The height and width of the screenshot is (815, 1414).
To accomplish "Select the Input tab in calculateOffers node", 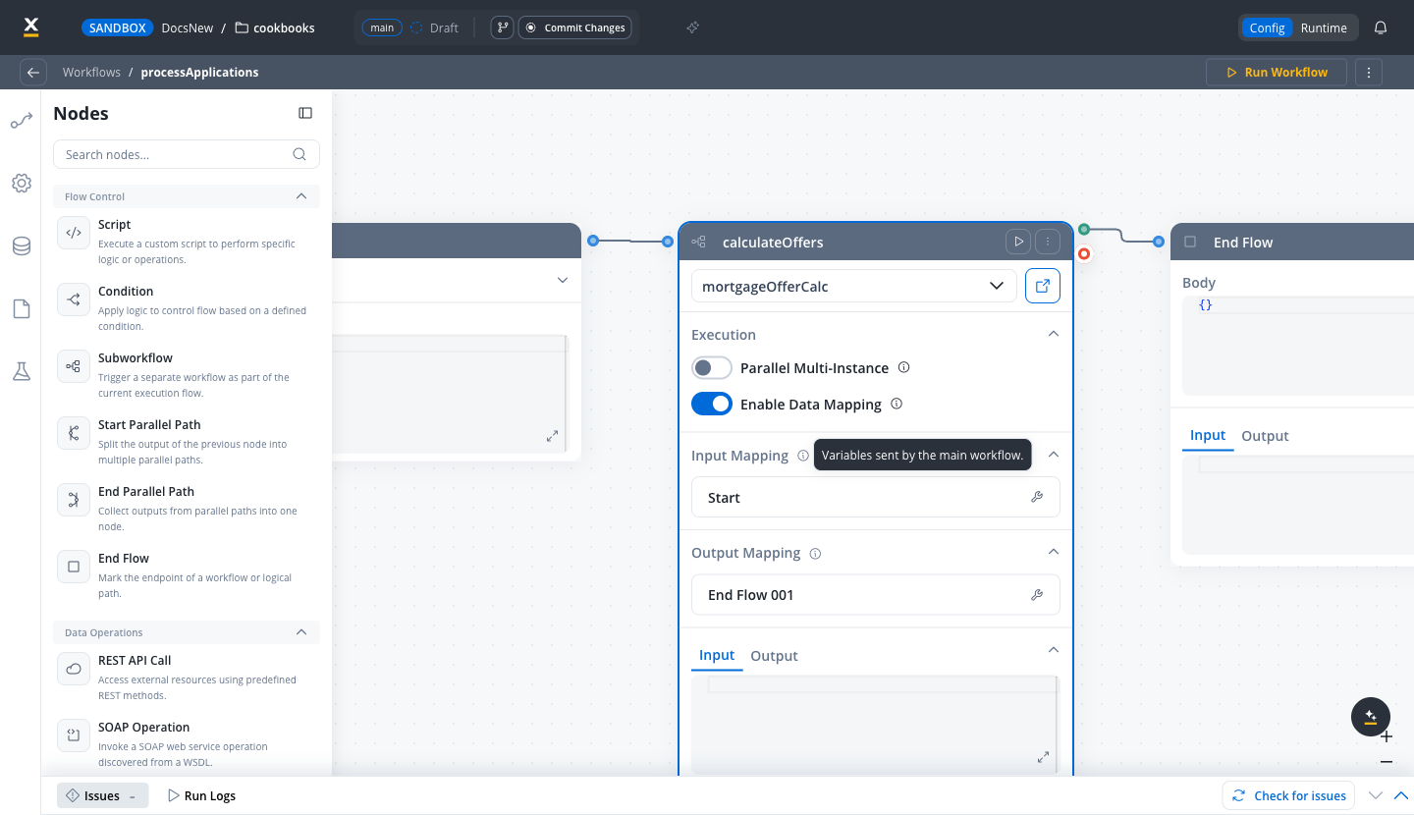I will click(717, 656).
